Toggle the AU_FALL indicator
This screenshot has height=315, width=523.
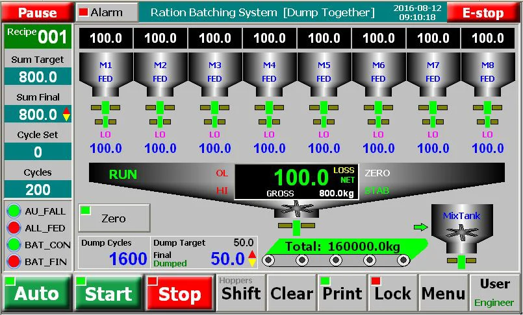point(13,211)
